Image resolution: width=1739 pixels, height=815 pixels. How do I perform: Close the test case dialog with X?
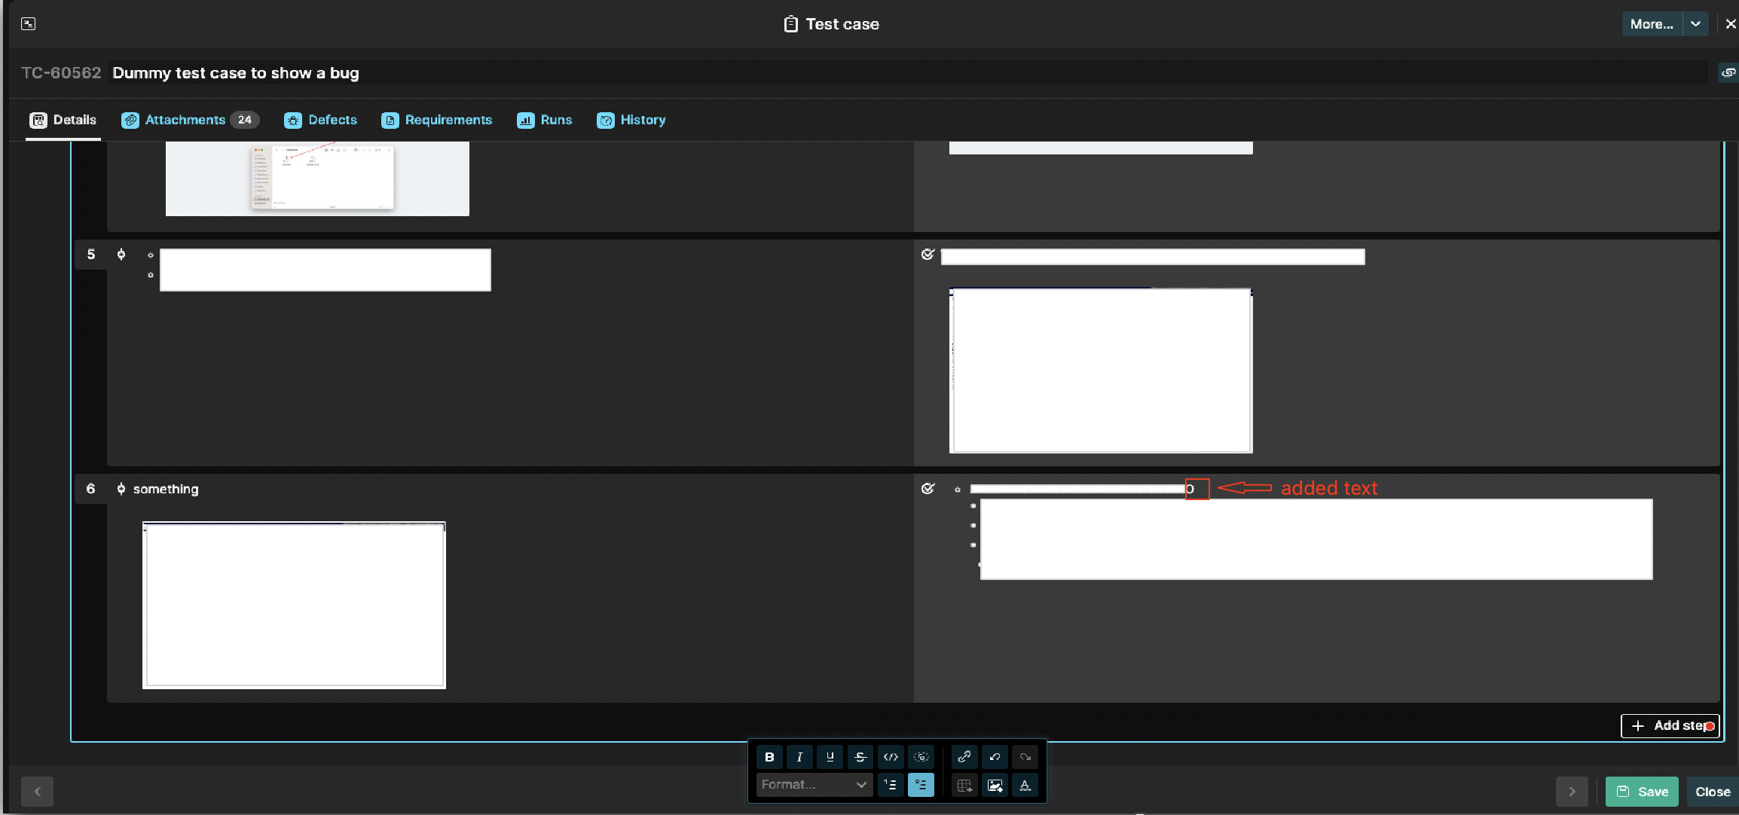point(1731,24)
